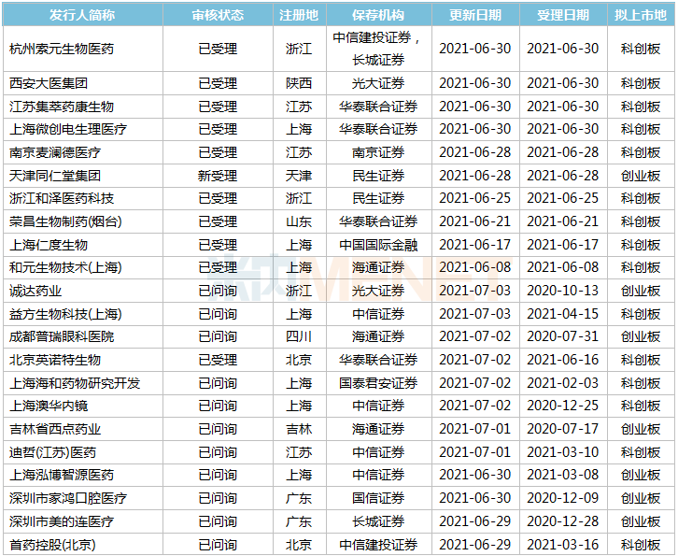
Task: Click 吉林 registration cell
Action: pyautogui.click(x=299, y=429)
